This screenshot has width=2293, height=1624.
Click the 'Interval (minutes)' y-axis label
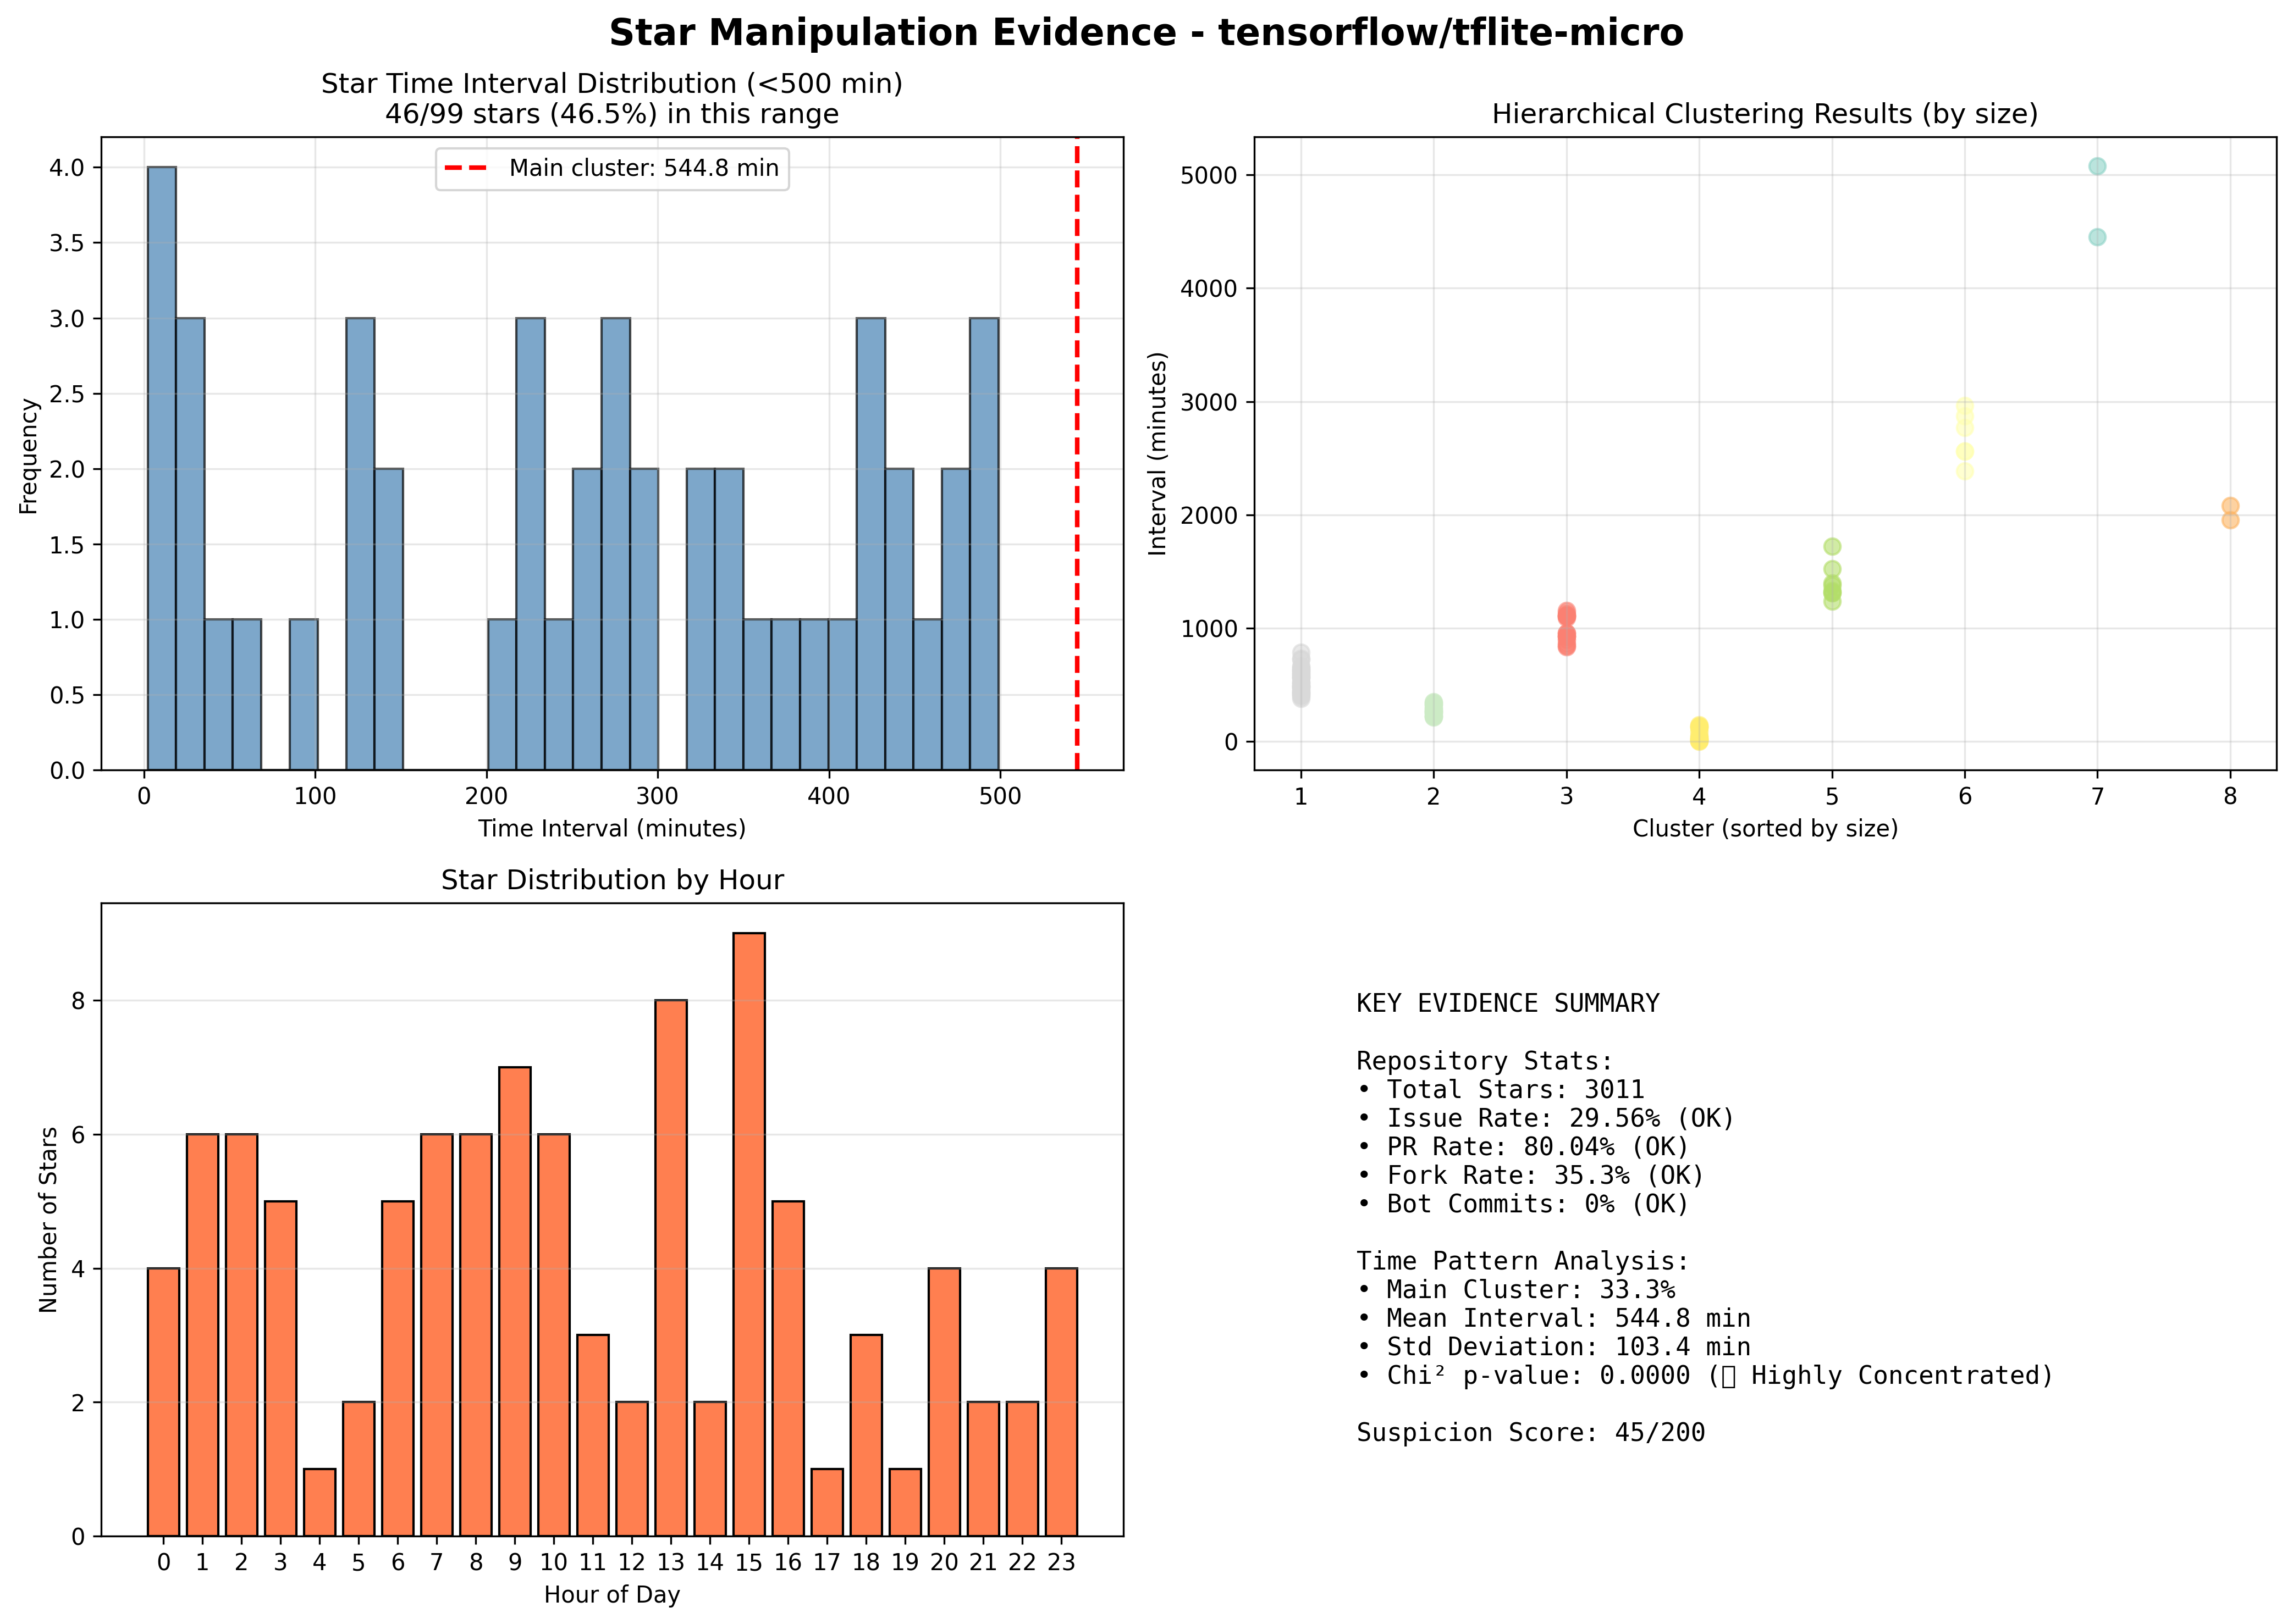point(1157,453)
